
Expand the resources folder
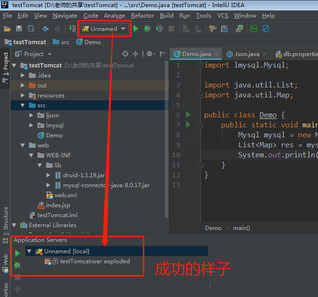click(23, 95)
